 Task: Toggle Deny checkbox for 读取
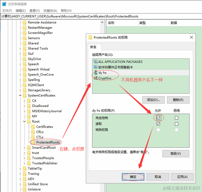pyautogui.click(x=176, y=124)
